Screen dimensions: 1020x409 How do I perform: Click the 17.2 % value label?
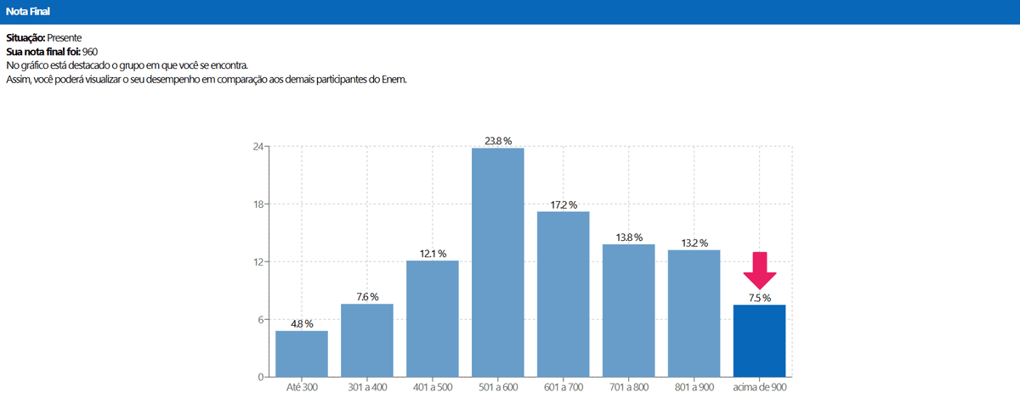pos(563,204)
